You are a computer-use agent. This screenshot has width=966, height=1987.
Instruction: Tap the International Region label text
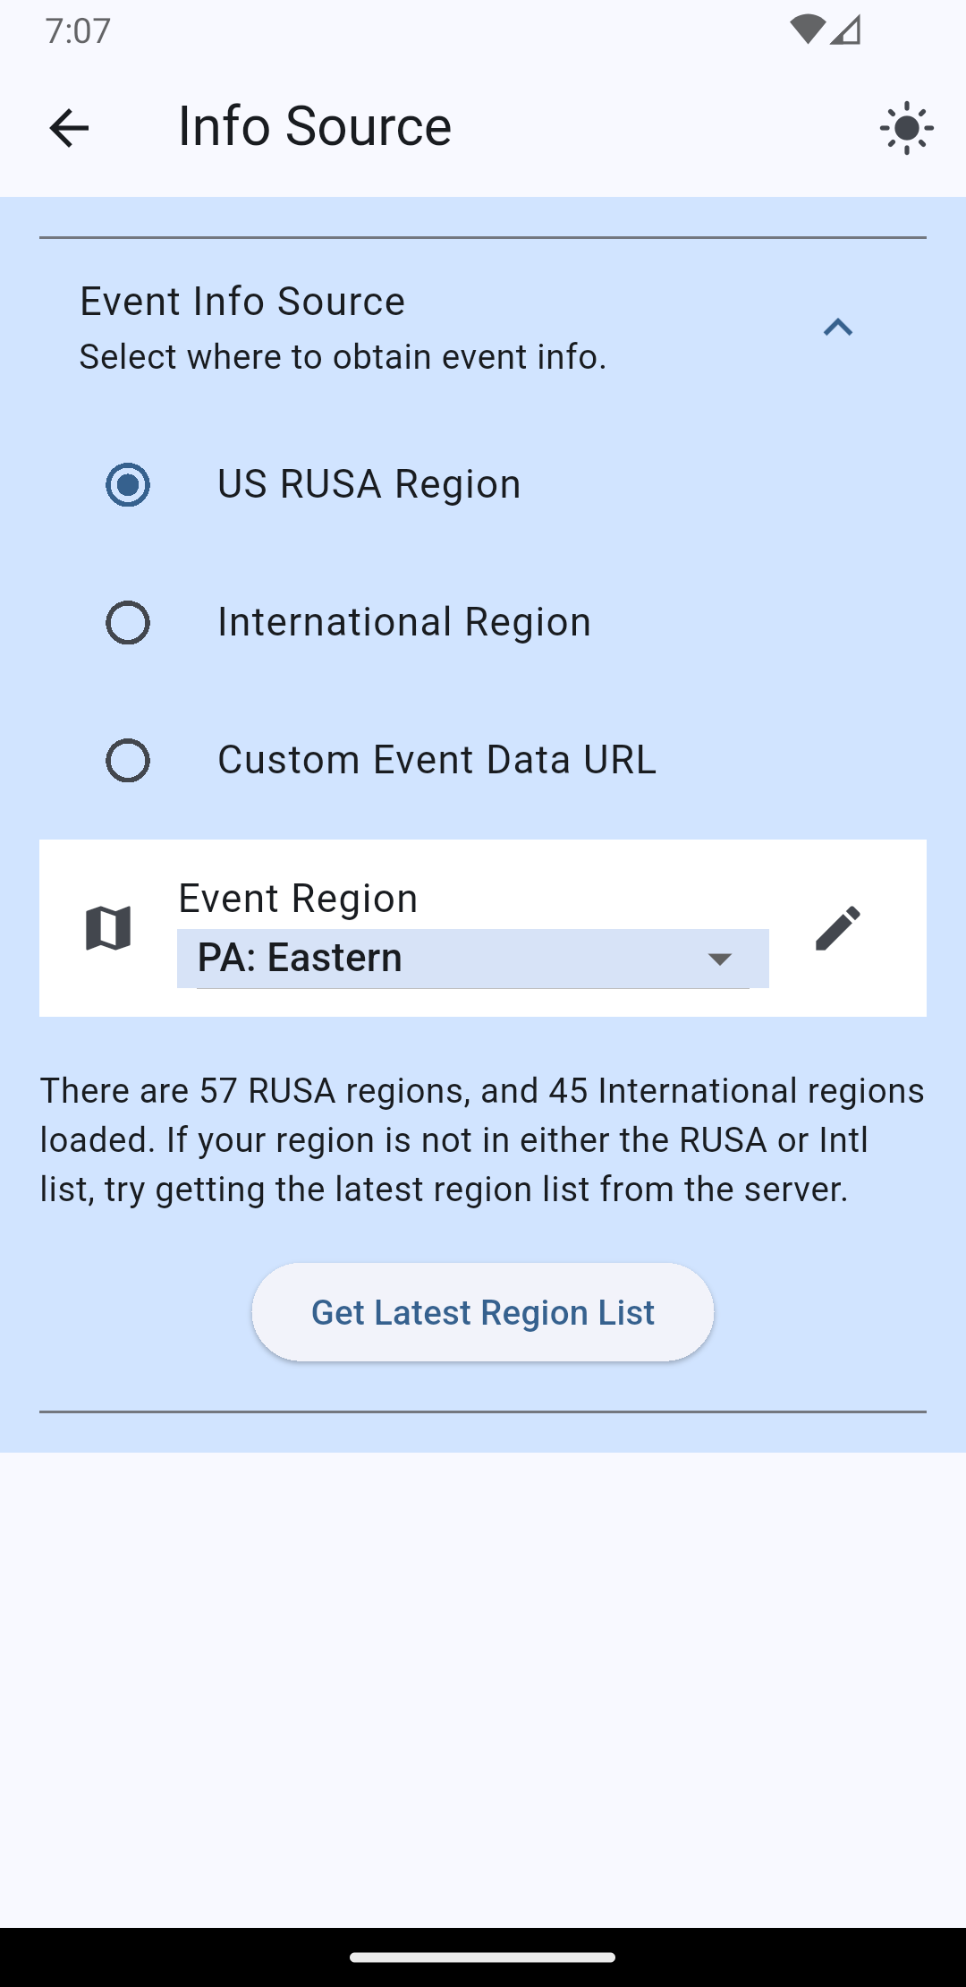pos(404,622)
